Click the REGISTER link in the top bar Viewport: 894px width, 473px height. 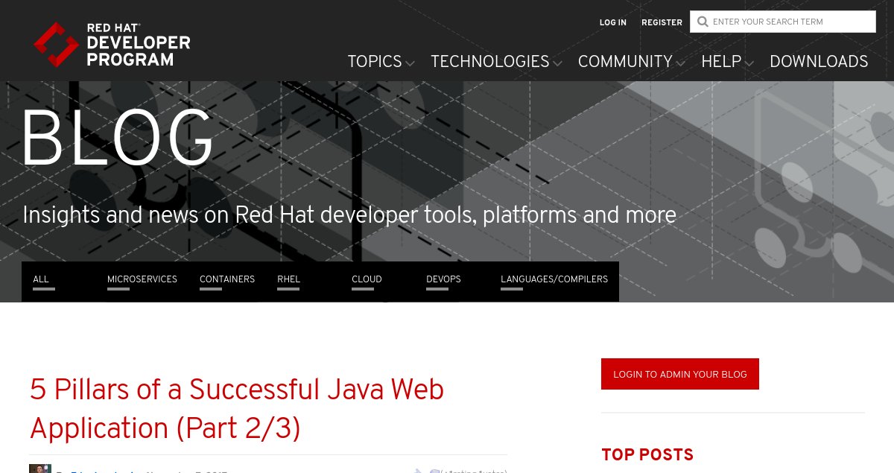pos(662,23)
